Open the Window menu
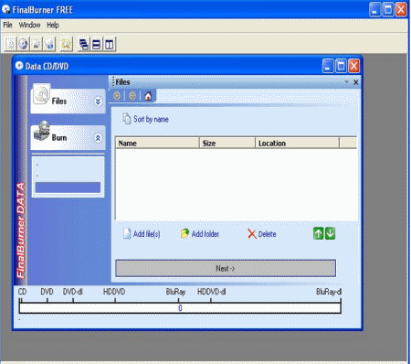 [29, 25]
